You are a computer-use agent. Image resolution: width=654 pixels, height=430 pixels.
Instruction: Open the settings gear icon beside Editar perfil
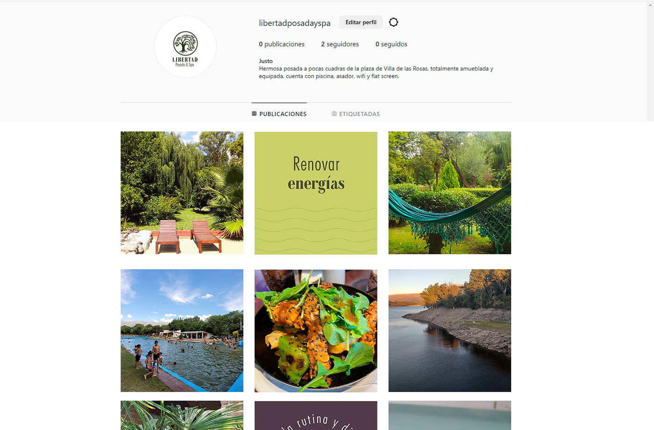point(393,22)
